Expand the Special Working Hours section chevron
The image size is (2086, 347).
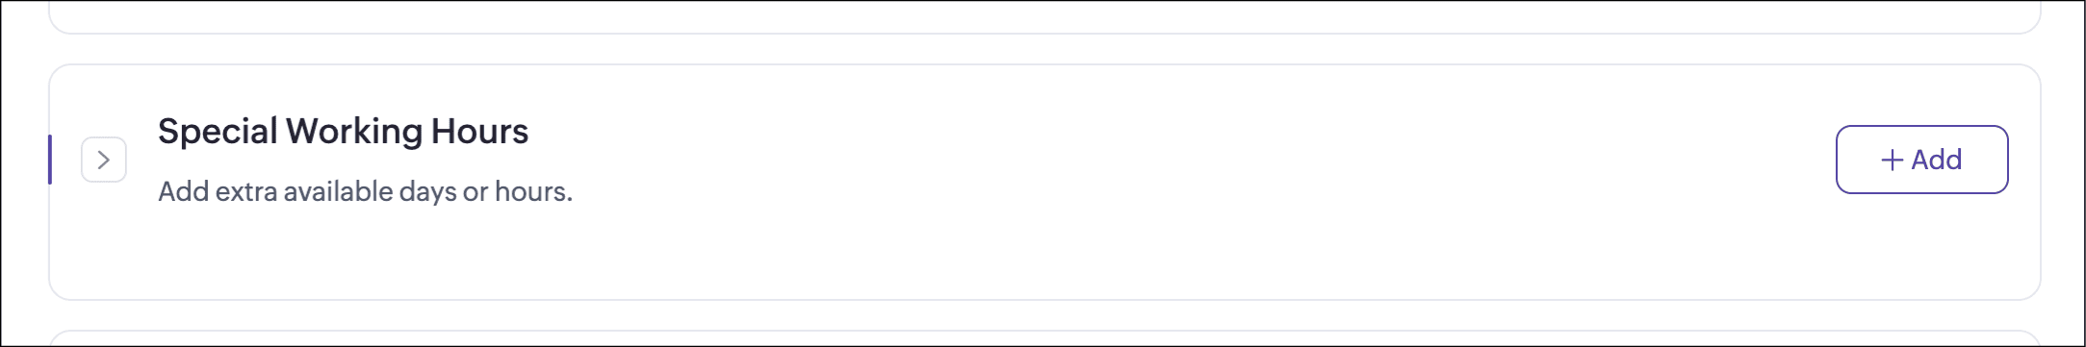point(104,160)
